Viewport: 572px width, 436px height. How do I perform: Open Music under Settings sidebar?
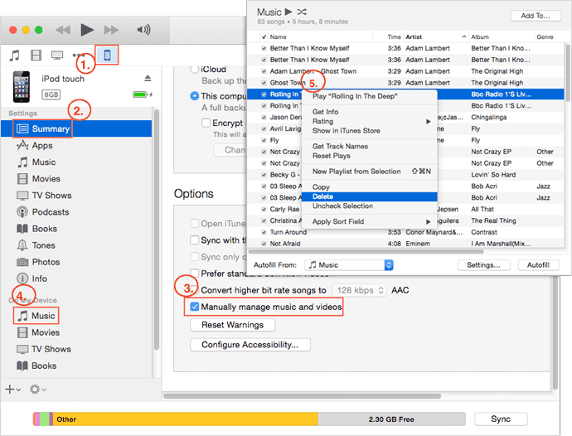coord(36,162)
